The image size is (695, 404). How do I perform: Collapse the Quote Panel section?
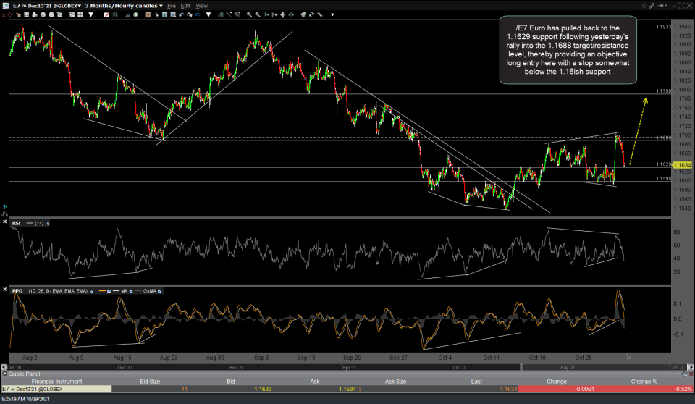pos(4,374)
